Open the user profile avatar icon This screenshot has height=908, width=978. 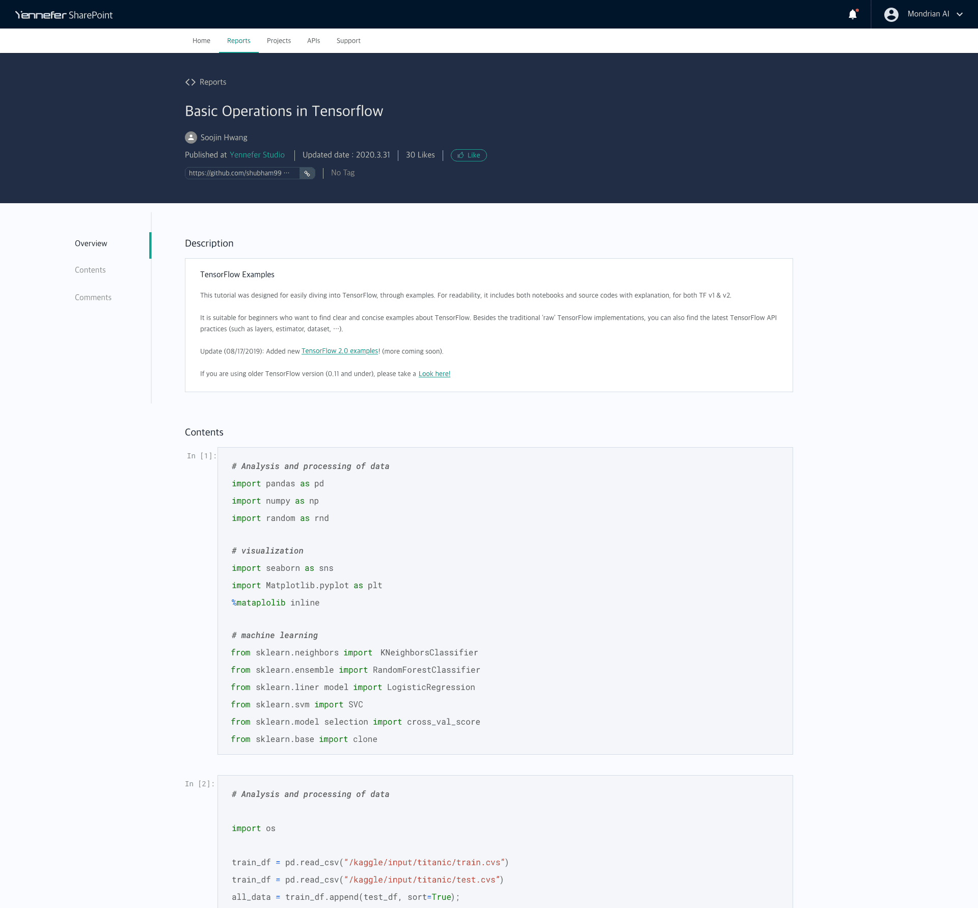(x=891, y=14)
